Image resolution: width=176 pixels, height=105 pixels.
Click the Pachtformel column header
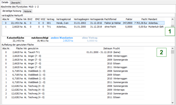pos(110,19)
